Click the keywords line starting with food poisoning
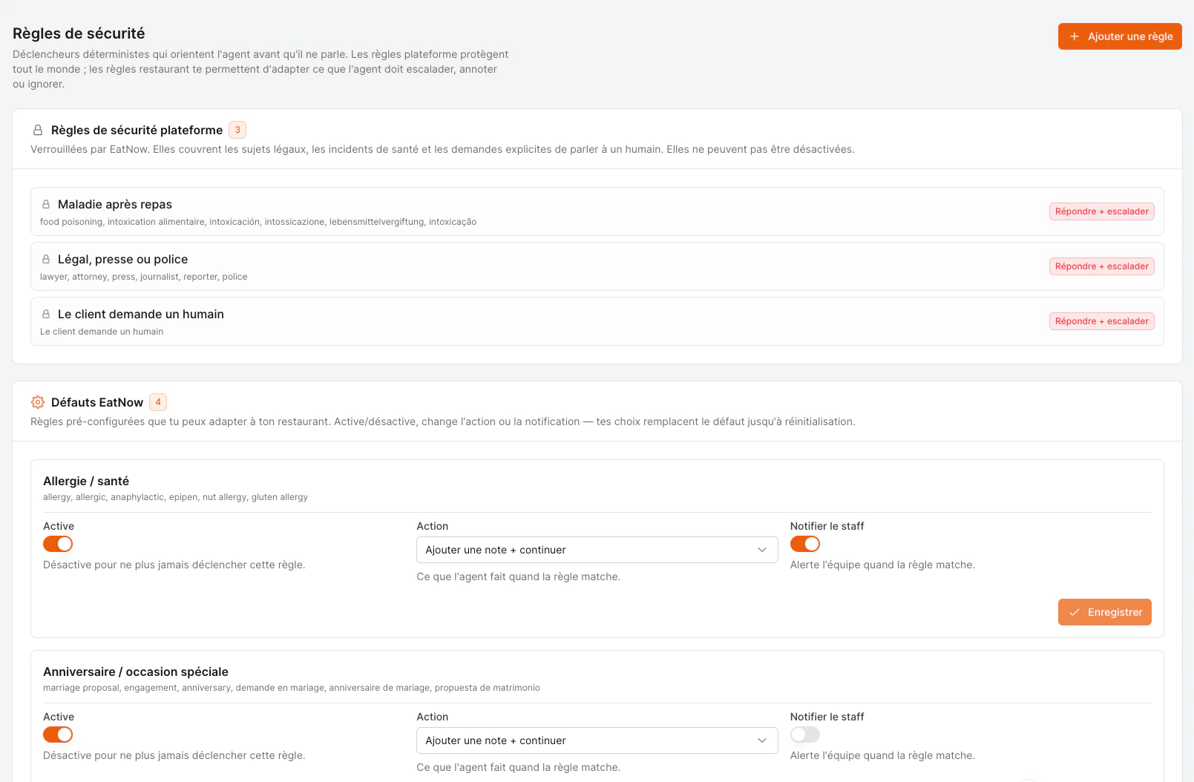This screenshot has height=782, width=1194. [258, 222]
